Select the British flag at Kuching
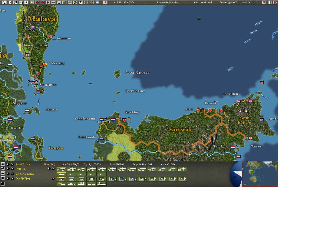This screenshot has width=310, height=233. (124, 120)
